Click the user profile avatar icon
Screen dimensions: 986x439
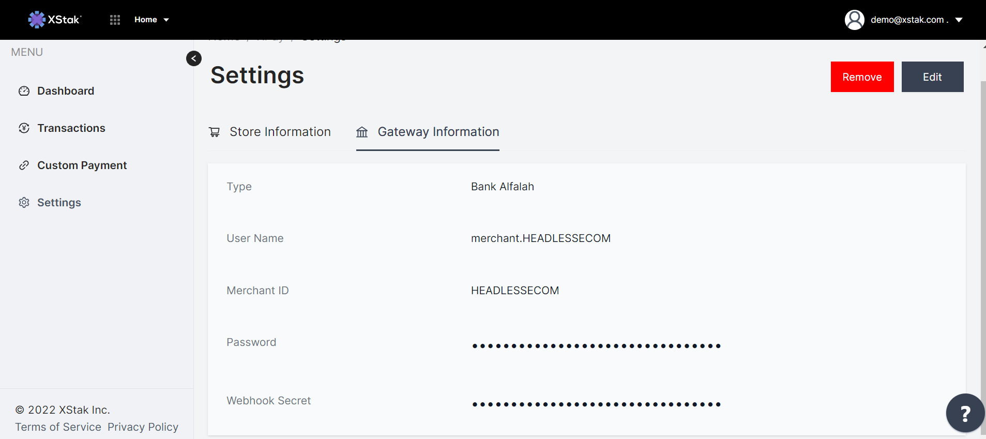coord(854,20)
